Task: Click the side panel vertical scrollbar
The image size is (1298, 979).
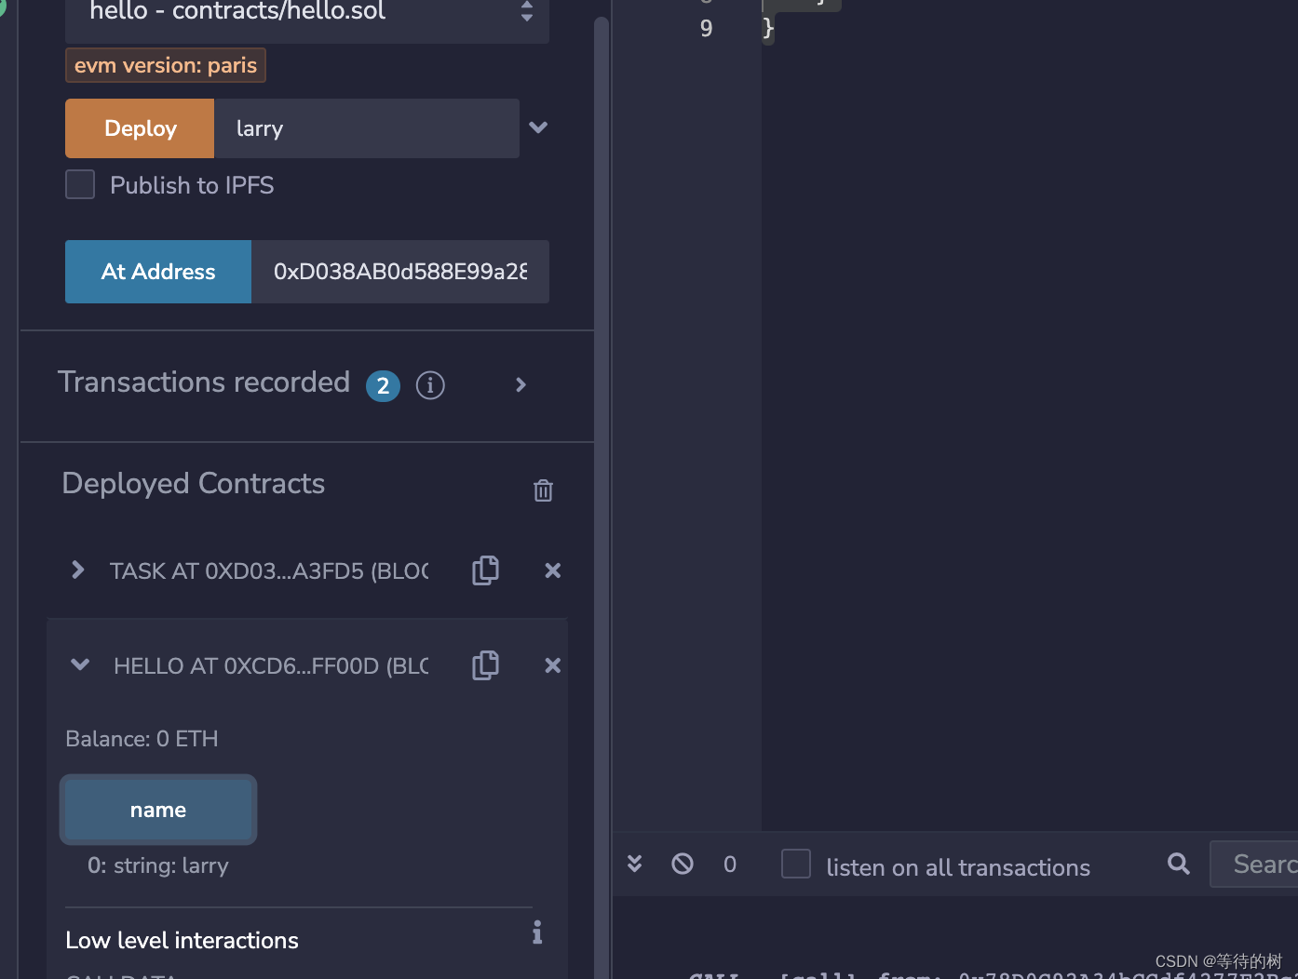Action: [602, 498]
